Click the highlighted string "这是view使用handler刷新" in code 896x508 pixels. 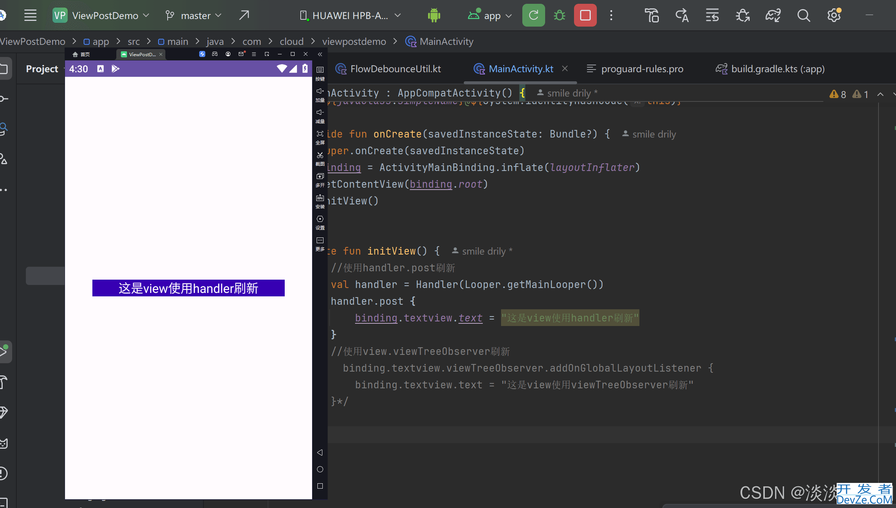pyautogui.click(x=570, y=318)
